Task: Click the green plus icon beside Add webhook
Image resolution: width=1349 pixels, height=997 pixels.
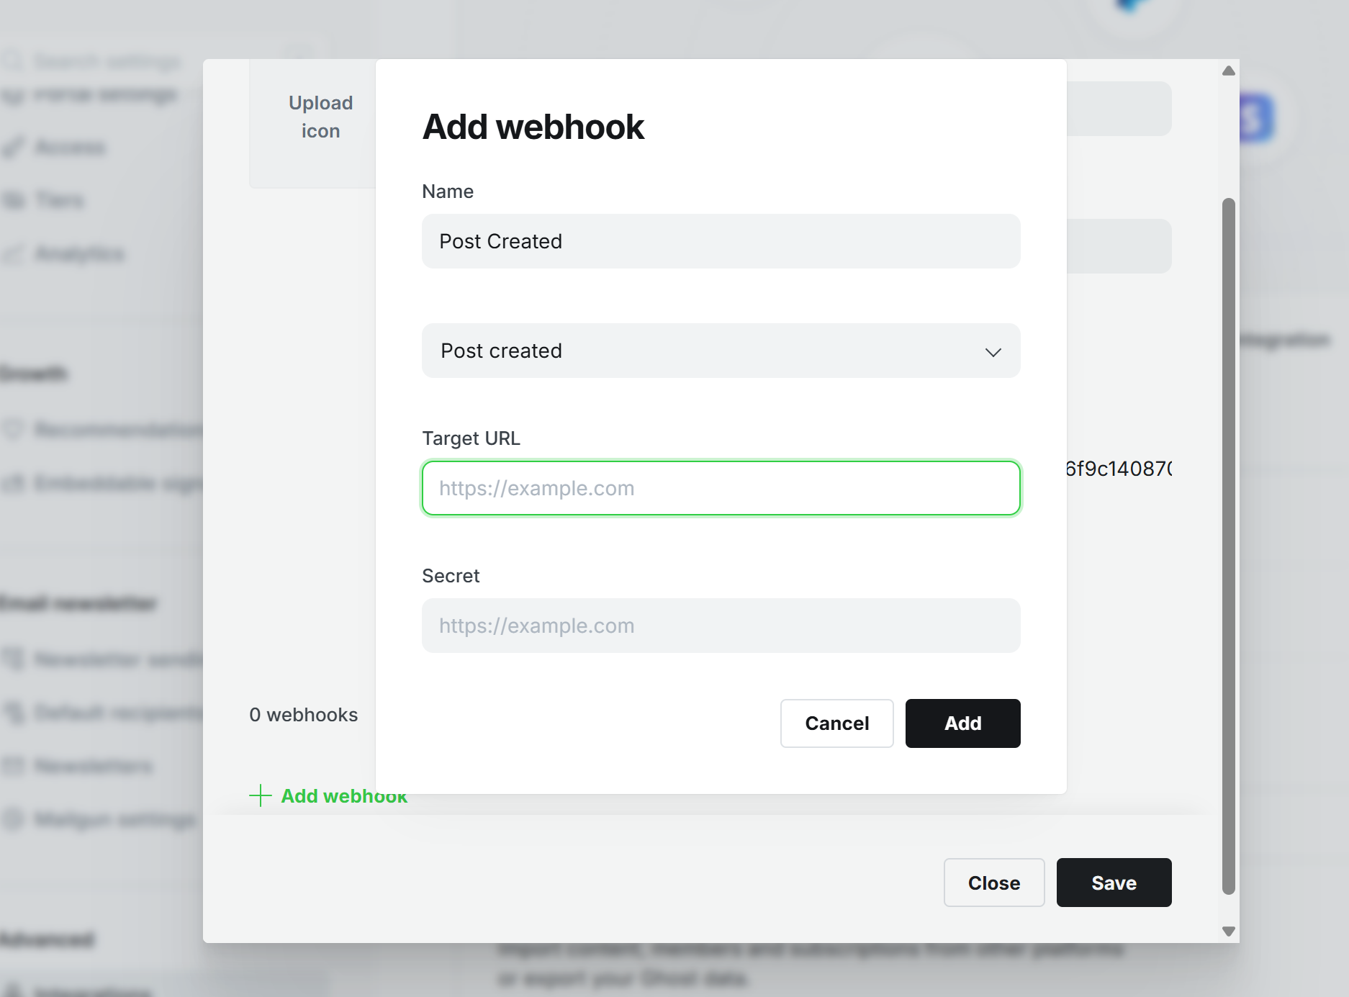Action: [260, 796]
